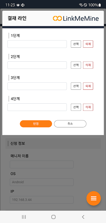Apply changes with orange 반영 button

coord(36,124)
